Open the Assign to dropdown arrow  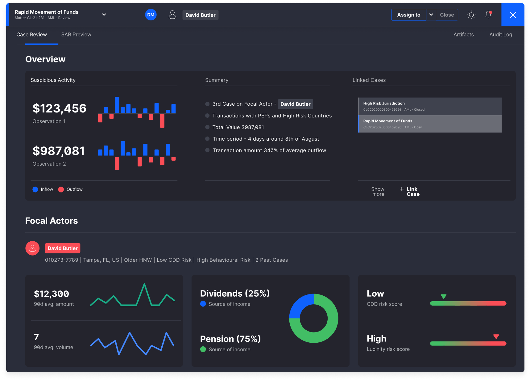coord(431,15)
